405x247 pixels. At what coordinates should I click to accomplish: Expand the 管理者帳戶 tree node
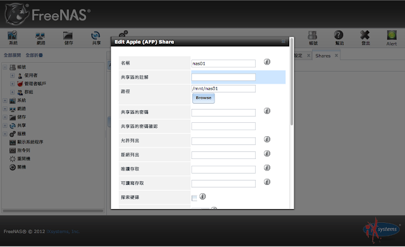tap(12, 84)
